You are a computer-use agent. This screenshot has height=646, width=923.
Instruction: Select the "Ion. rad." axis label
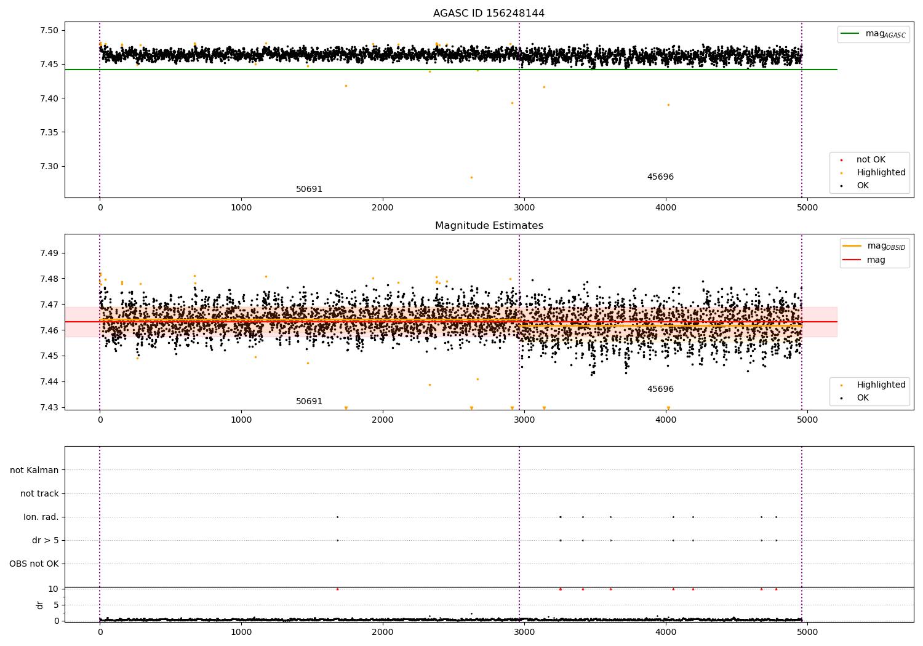pyautogui.click(x=41, y=517)
